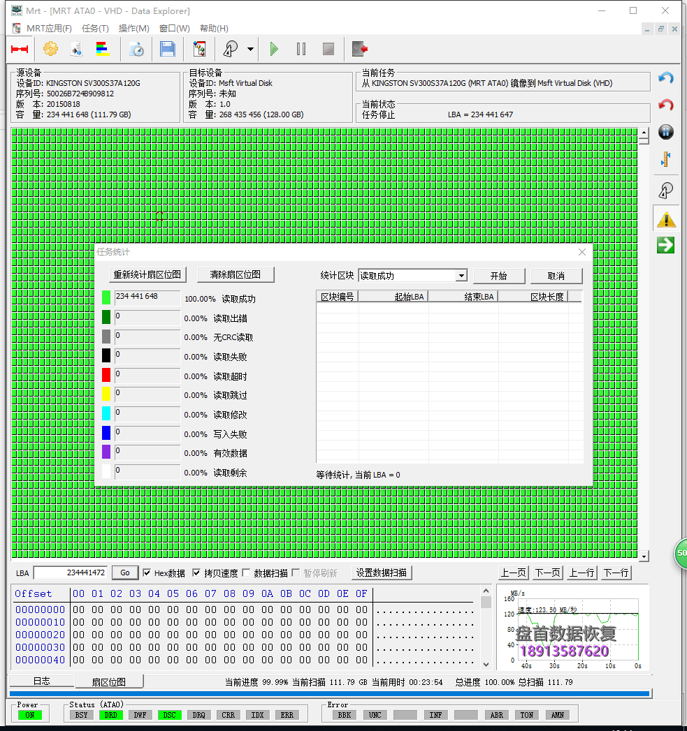Click 下一页 button
Image resolution: width=687 pixels, height=731 pixels.
547,573
